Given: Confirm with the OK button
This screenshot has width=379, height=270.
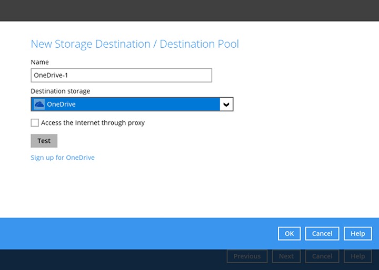Looking at the screenshot, I should [289, 234].
